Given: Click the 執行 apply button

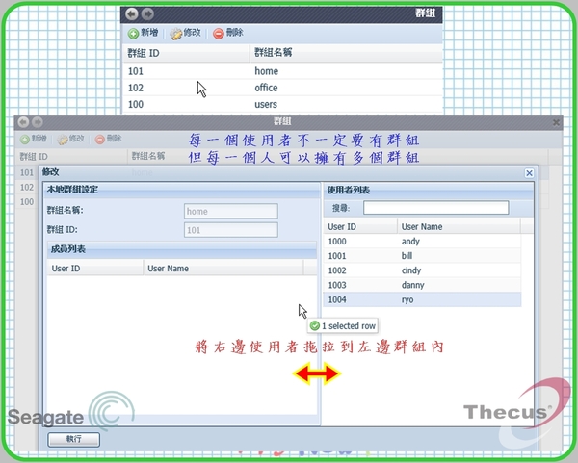Looking at the screenshot, I should [x=74, y=439].
